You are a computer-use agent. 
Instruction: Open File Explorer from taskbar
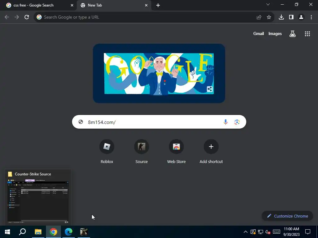(x=38, y=232)
